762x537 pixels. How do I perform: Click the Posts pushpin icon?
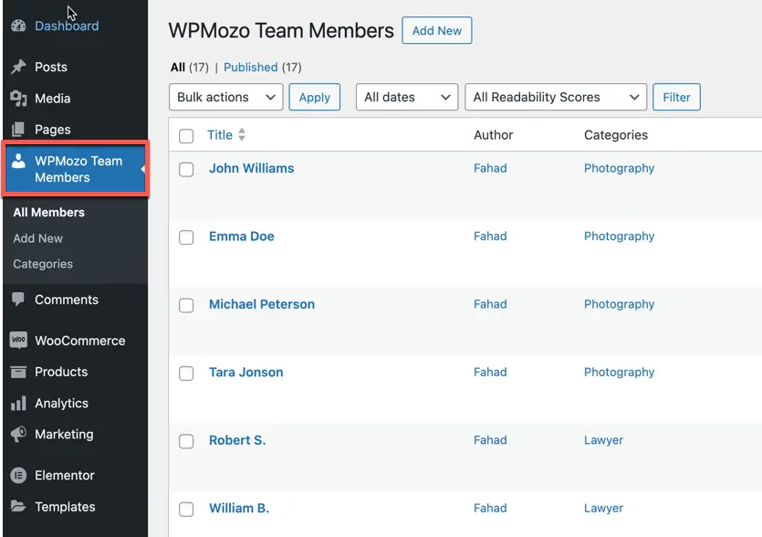point(18,67)
